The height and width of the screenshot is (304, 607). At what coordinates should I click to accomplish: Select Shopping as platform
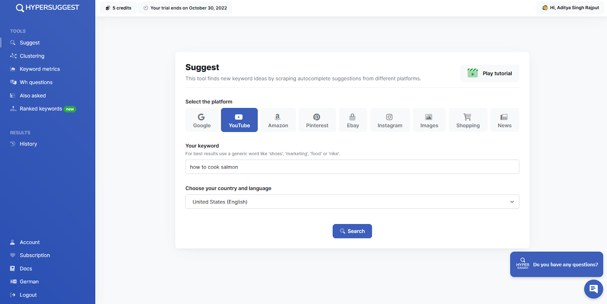(468, 120)
